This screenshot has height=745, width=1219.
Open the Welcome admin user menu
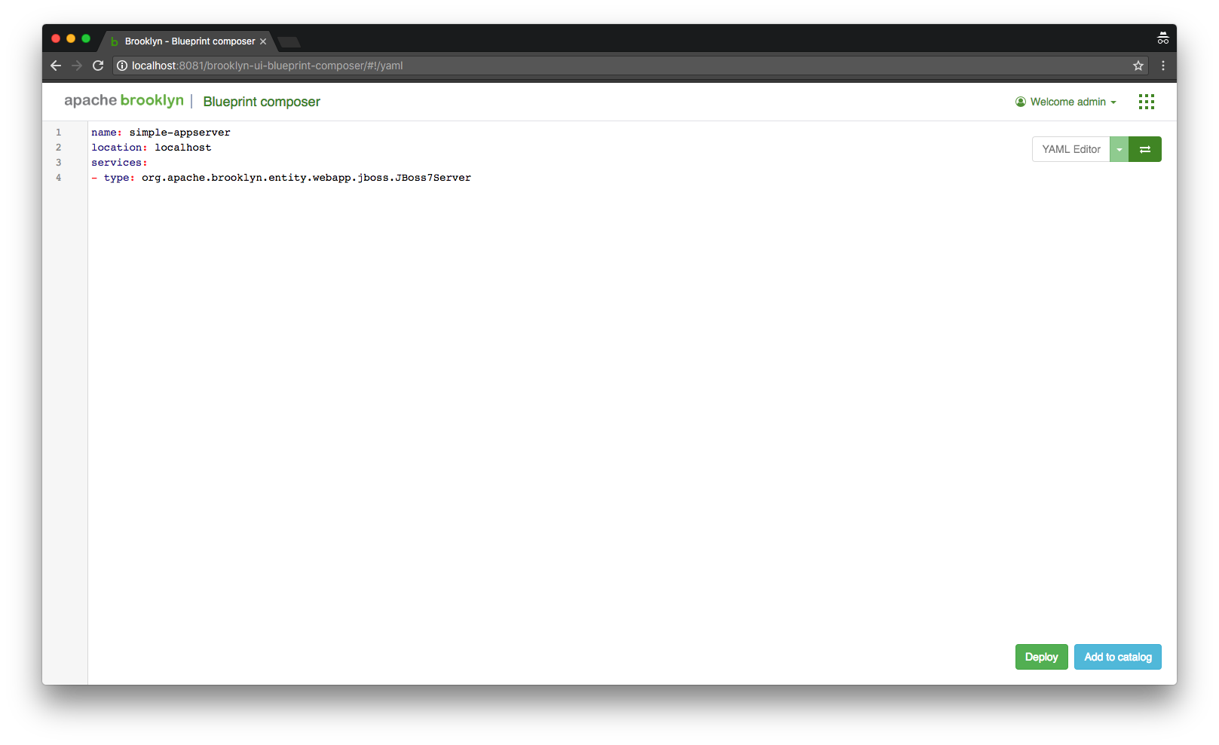1066,102
